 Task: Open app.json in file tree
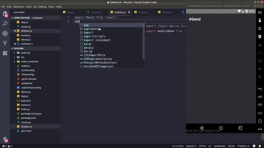click(x=35, y=101)
